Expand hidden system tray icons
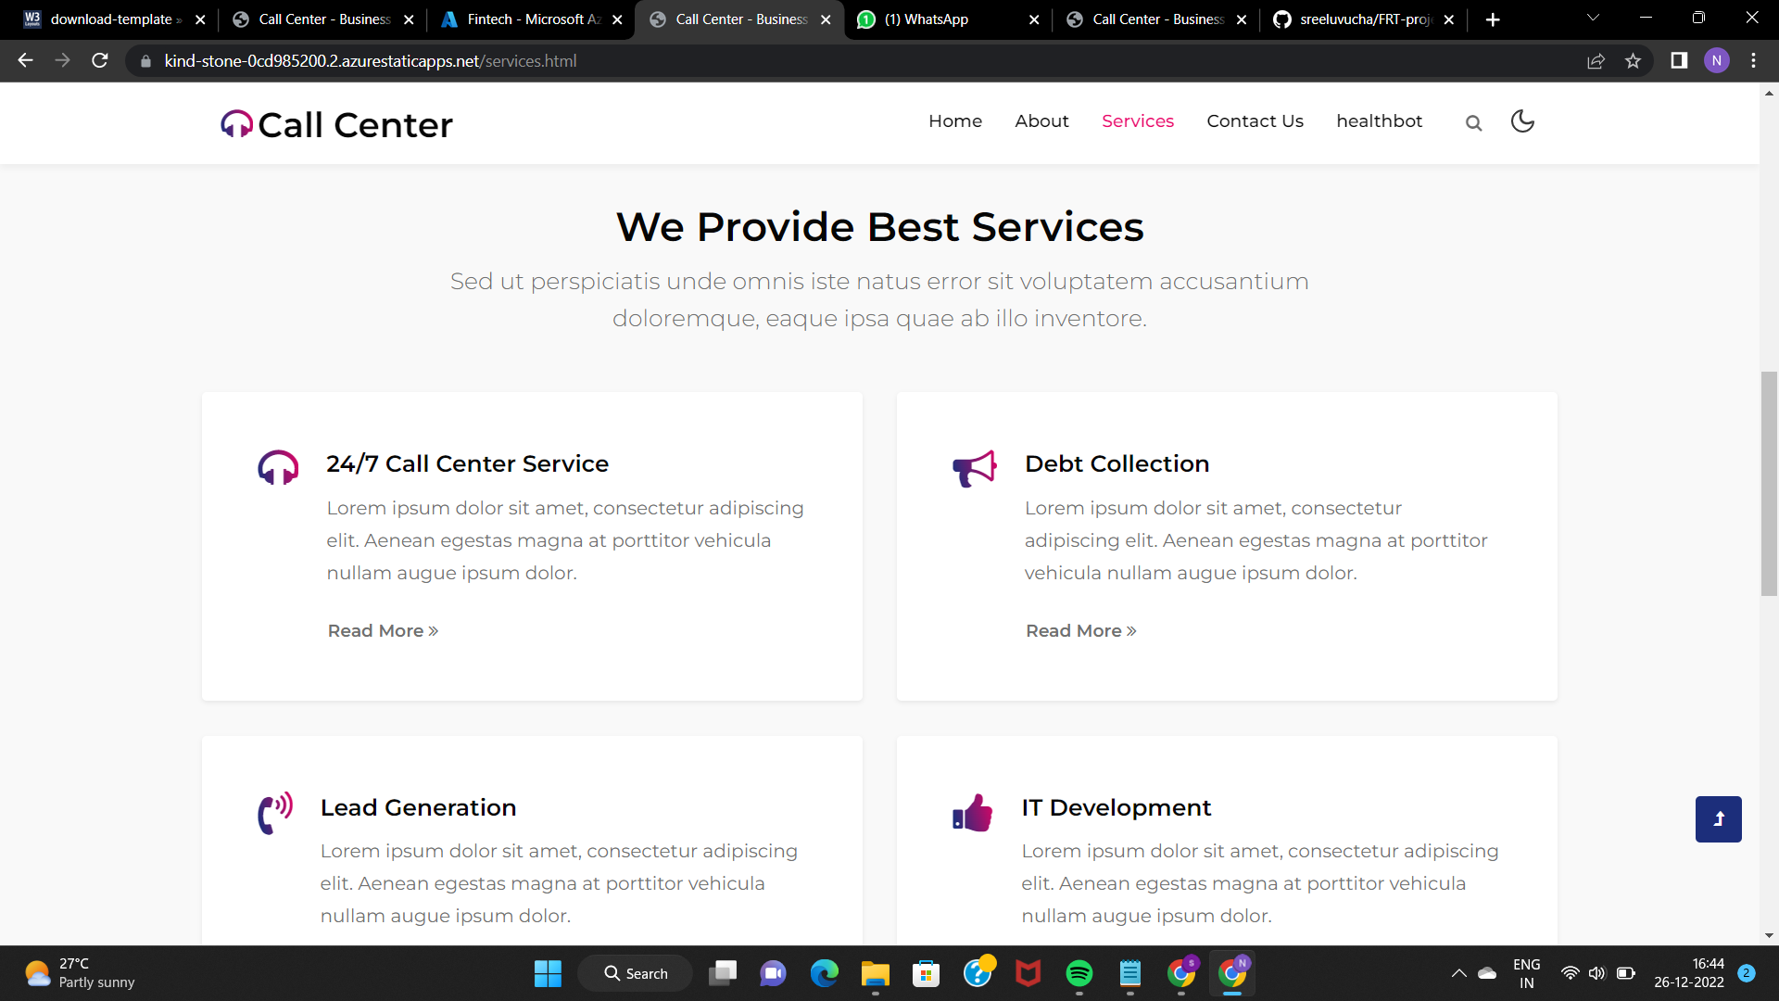This screenshot has width=1779, height=1001. 1458,973
